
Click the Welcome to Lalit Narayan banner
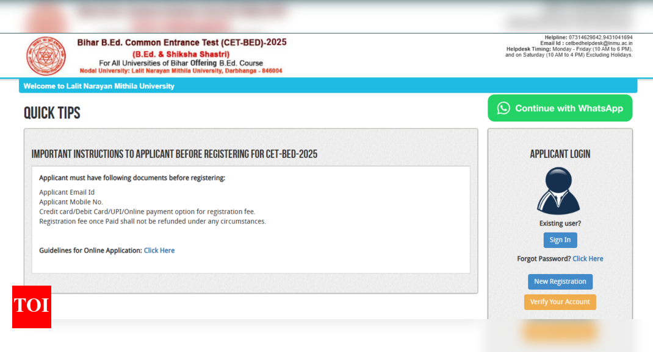pos(328,86)
